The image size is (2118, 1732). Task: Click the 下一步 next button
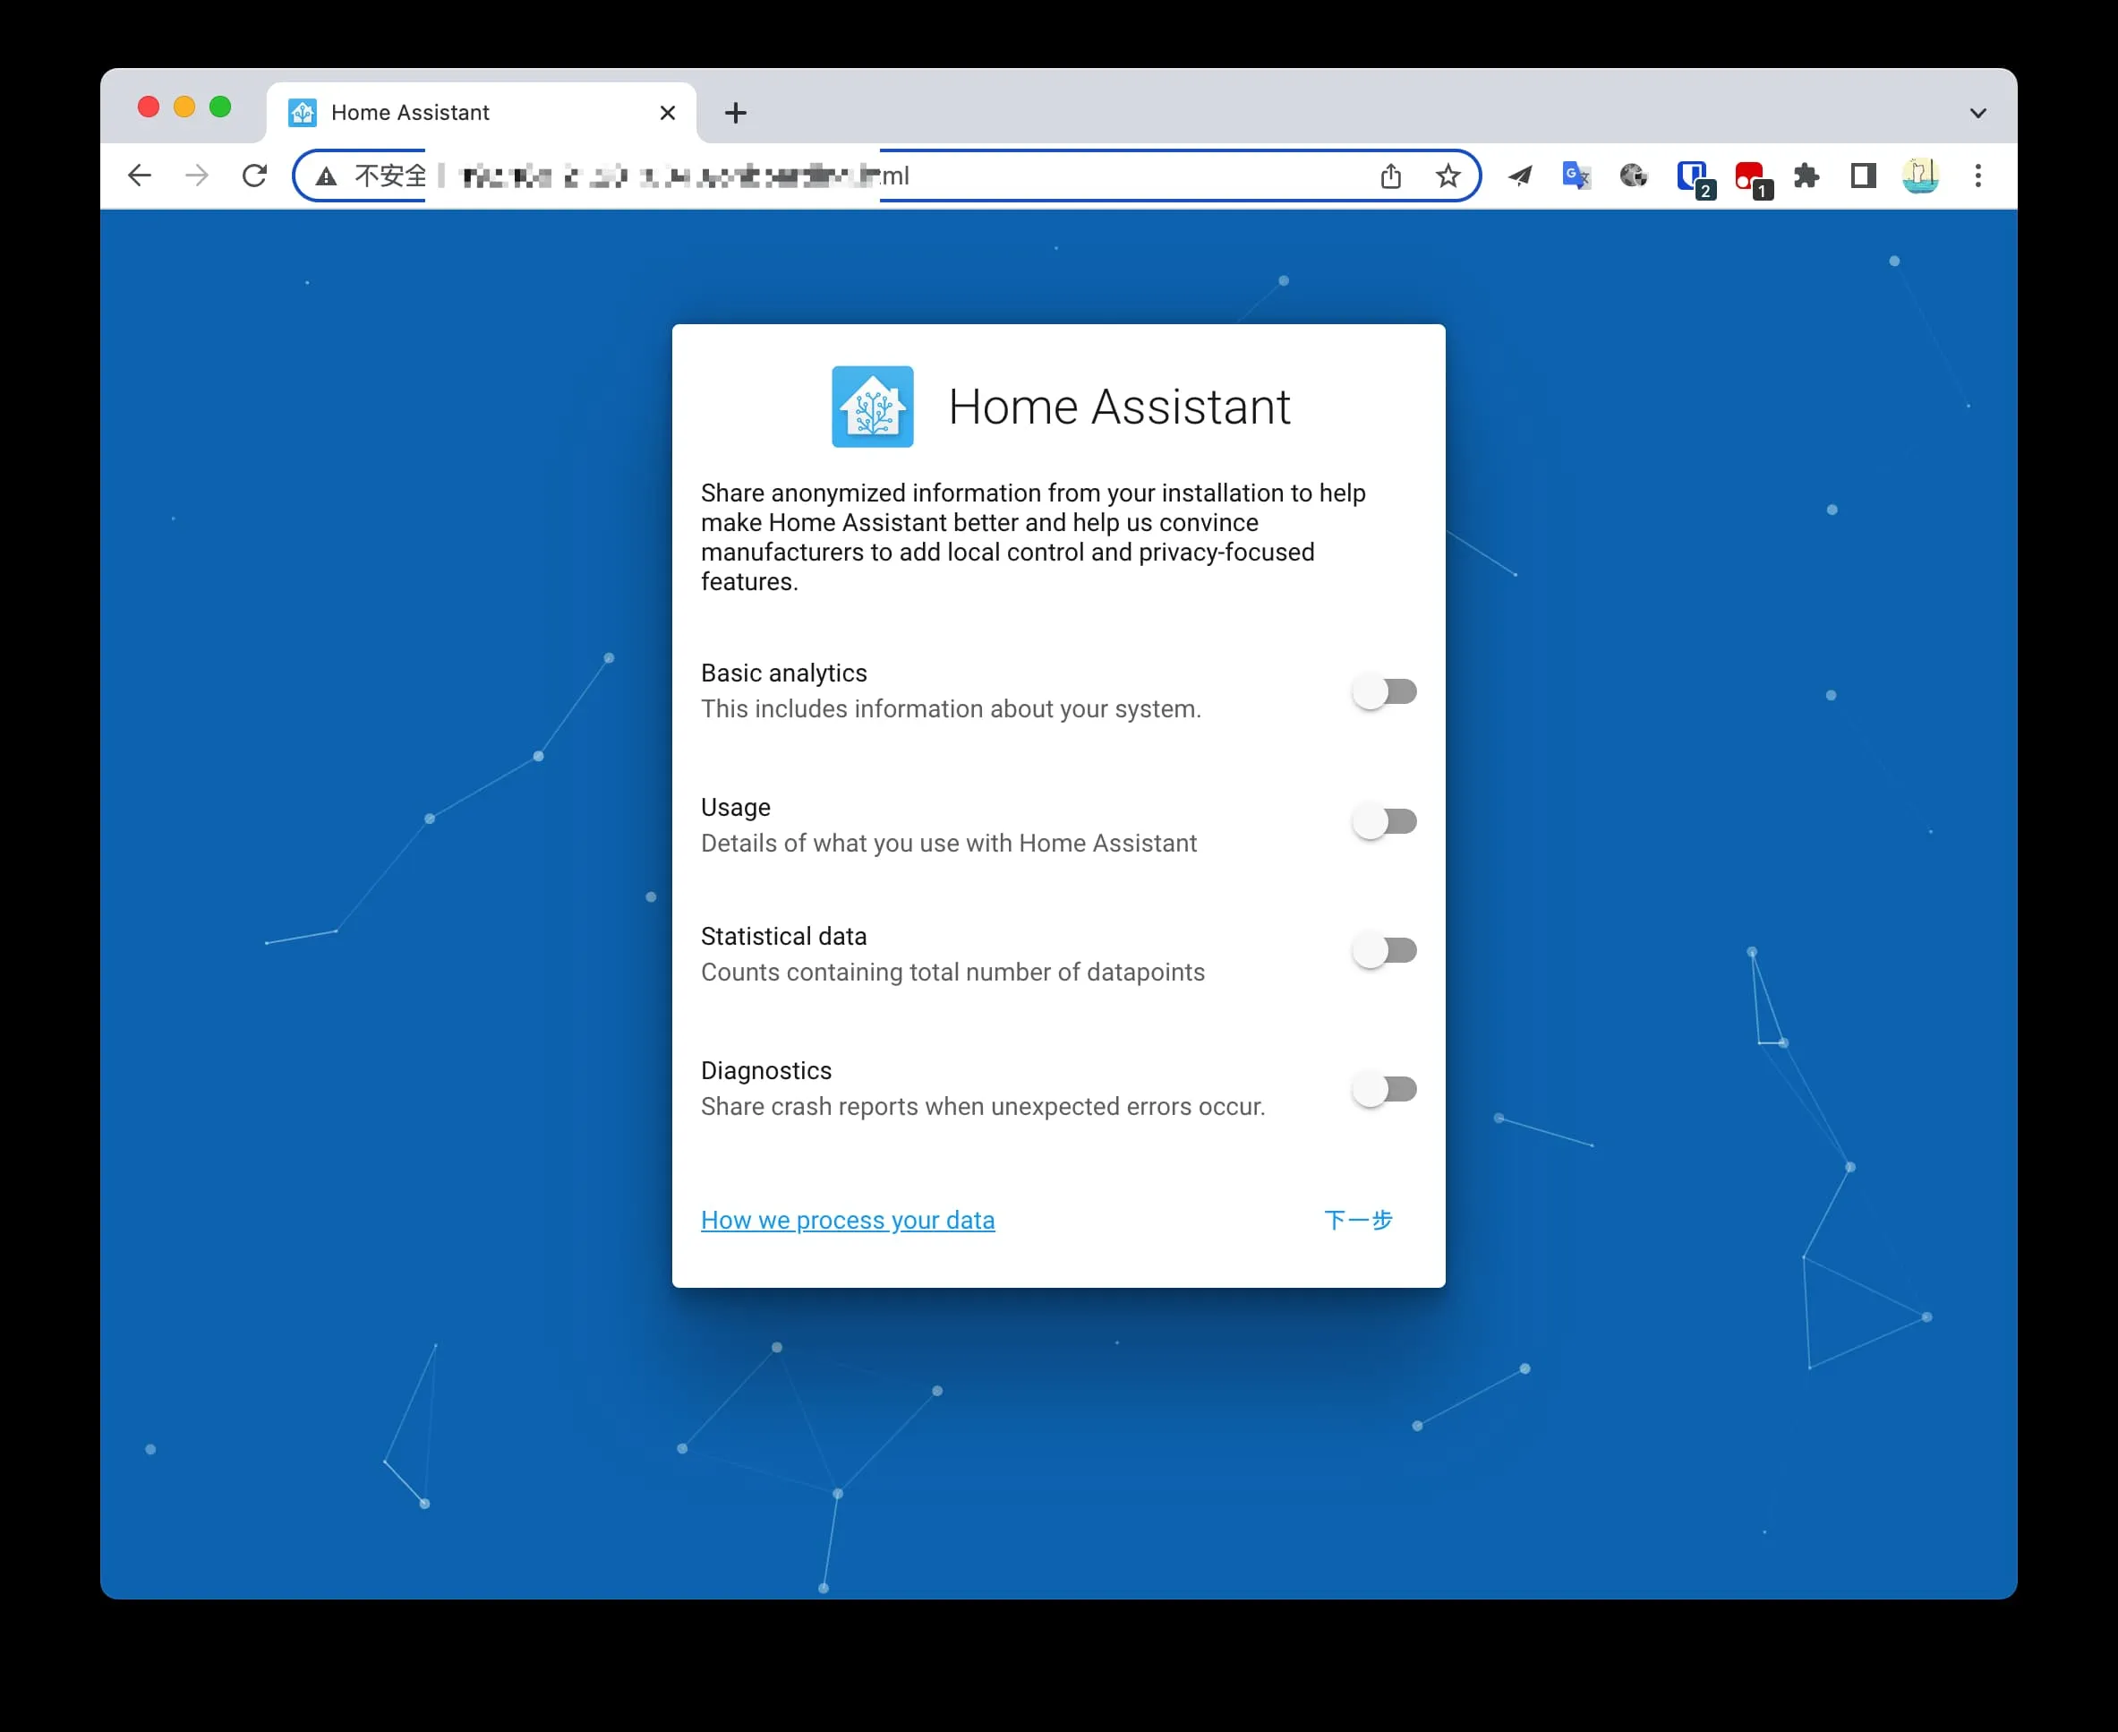(1357, 1220)
